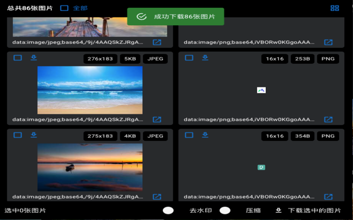Download the 276x183 JPEG image

click(x=34, y=58)
